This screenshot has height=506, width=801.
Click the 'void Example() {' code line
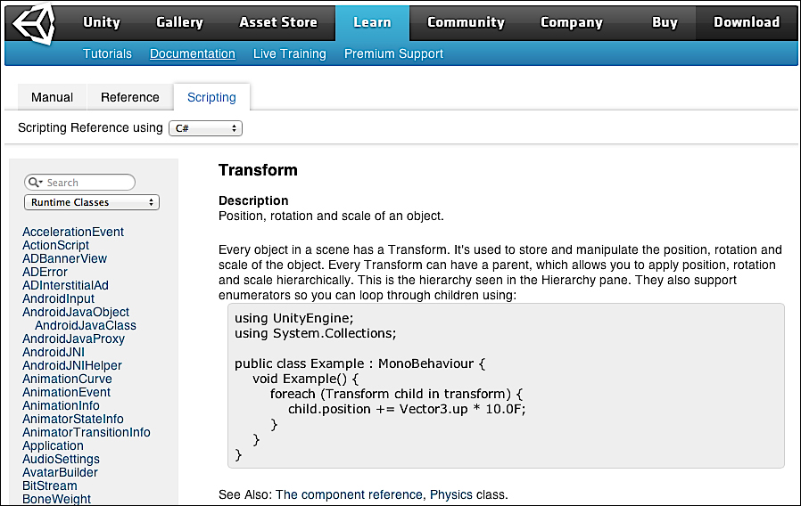[305, 379]
